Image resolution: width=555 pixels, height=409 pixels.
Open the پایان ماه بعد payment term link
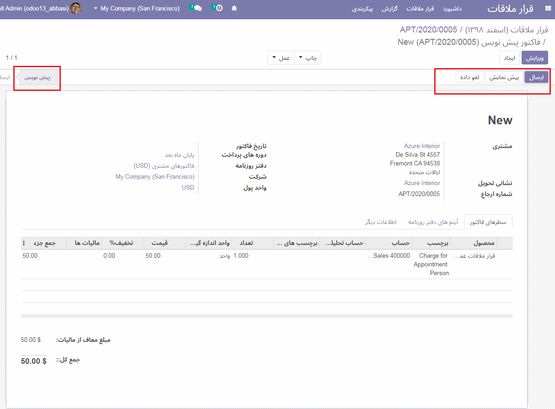click(179, 155)
